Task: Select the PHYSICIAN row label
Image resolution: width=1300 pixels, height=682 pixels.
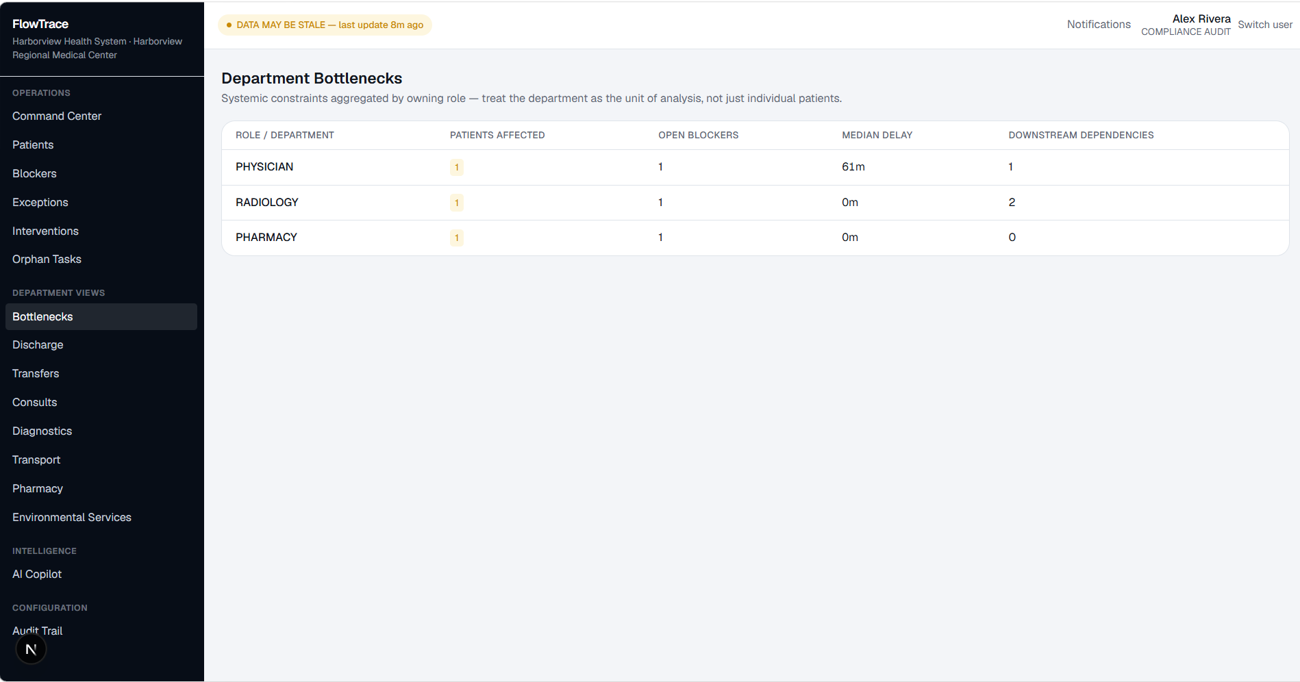Action: click(x=264, y=167)
